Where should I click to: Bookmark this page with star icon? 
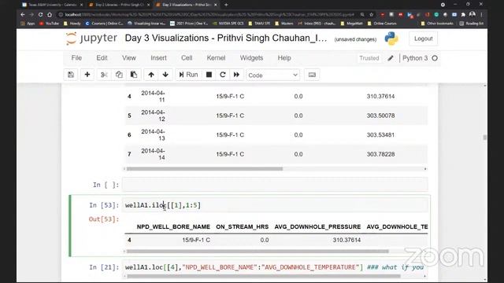point(371,14)
